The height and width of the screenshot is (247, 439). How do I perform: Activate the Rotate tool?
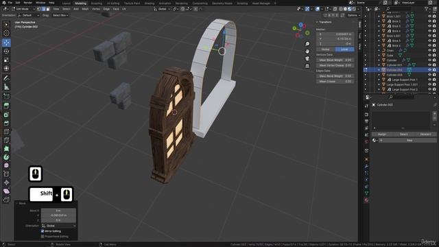[x=6, y=51]
